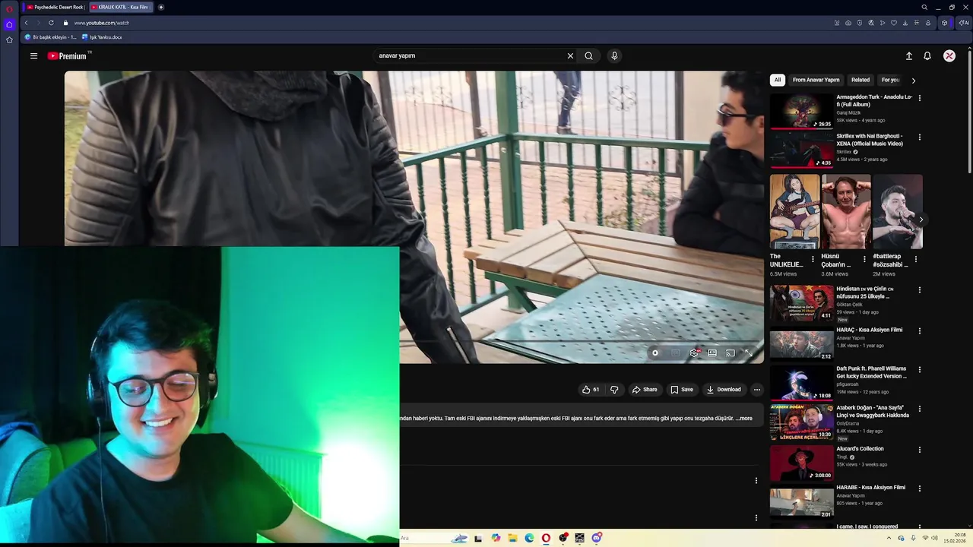
Task: Enter full screen from player
Action: coord(749,353)
